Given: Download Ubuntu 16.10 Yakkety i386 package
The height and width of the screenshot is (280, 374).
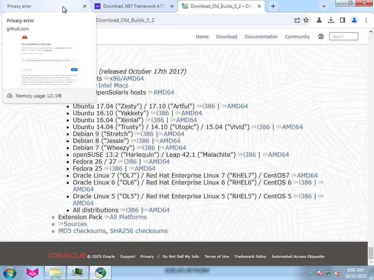Looking at the screenshot, I should pyautogui.click(x=163, y=113).
